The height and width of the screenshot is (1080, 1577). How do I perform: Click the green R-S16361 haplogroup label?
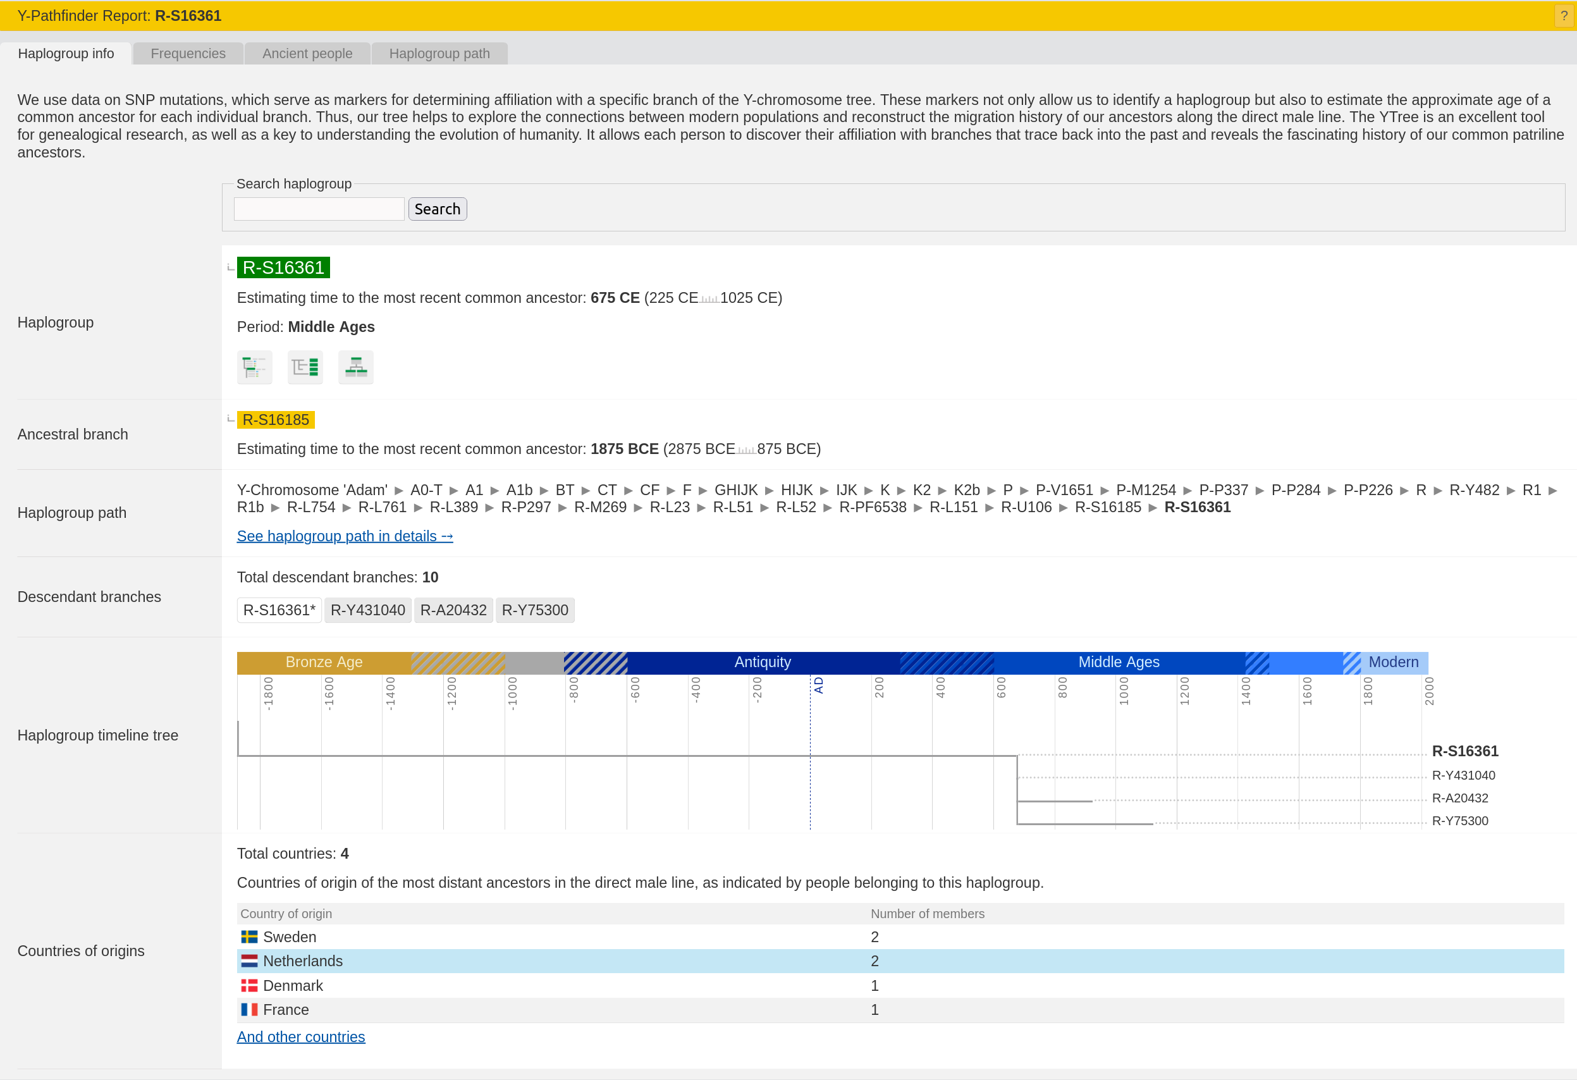pos(283,267)
